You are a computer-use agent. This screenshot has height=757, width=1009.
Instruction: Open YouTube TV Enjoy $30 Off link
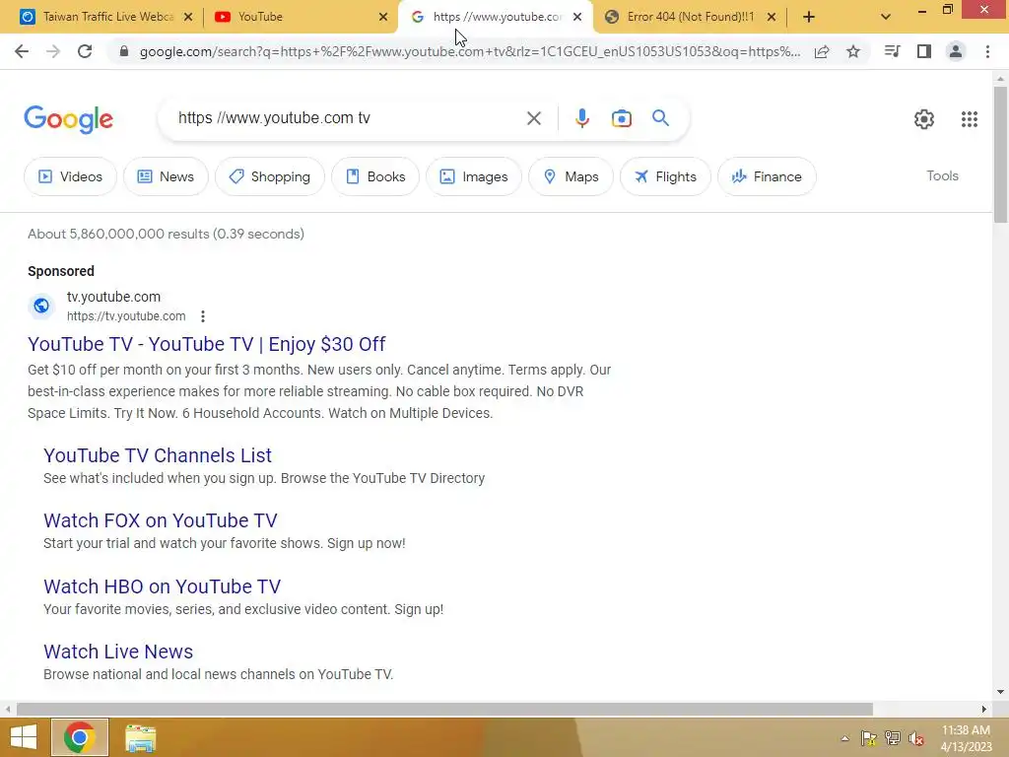coord(207,344)
